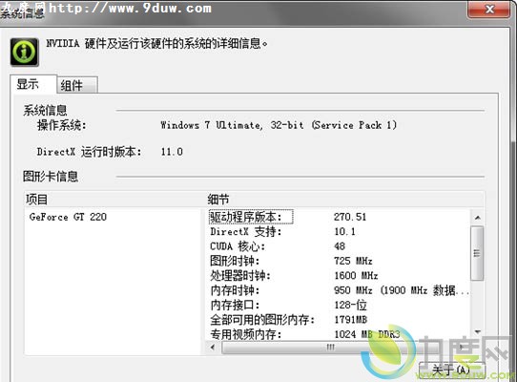This screenshot has height=382, width=517.
Task: Switch to the 显示 tab
Action: 33,84
